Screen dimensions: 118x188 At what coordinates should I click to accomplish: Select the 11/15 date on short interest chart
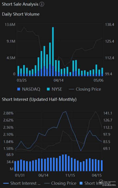point(70,175)
